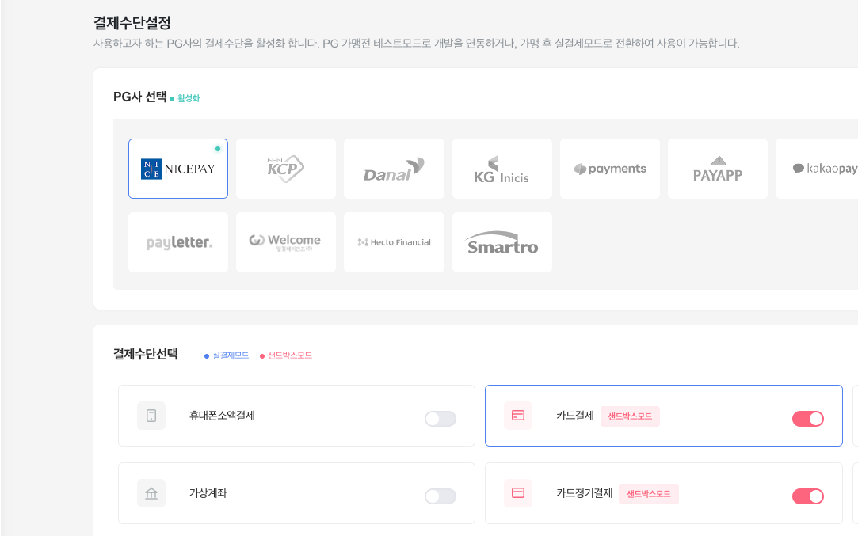Choose the PAYAPP gateway card
Viewport: 858px width, 536px height.
[717, 169]
